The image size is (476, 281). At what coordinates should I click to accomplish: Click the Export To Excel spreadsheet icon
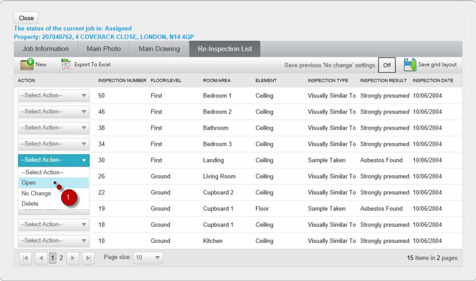tap(66, 65)
